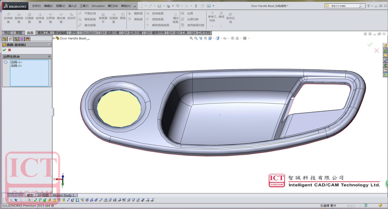This screenshot has width=388, height=209.
Task: Select 边线<1> in the boundary list
Action: (16, 62)
